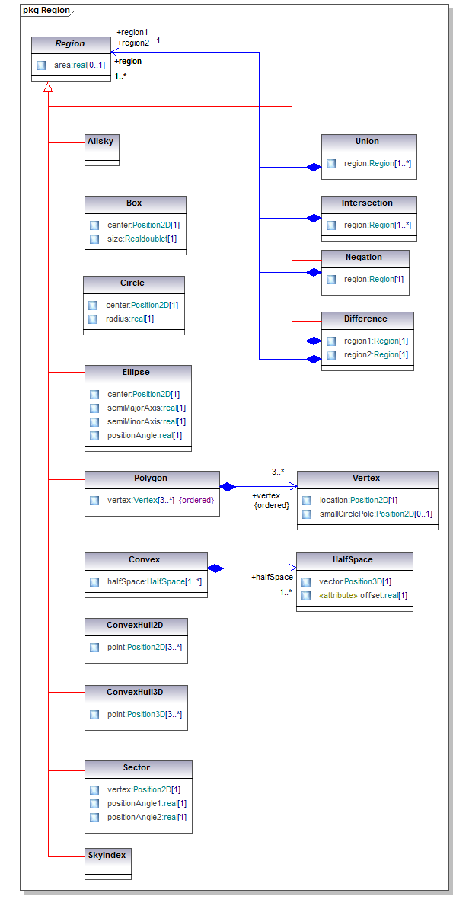This screenshot has height=906, width=469.
Task: Click the Position2D type link in Box center
Action: click(148, 226)
